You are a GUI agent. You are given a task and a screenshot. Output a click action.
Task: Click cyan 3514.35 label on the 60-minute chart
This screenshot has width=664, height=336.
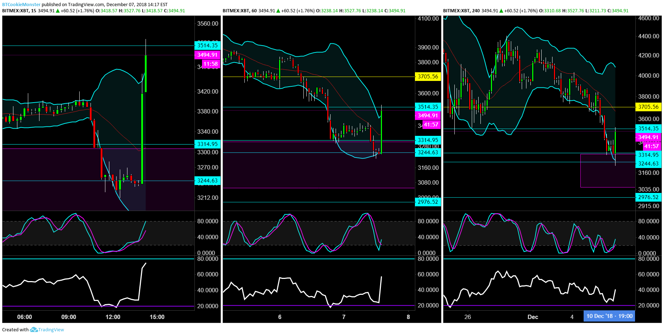pos(428,107)
